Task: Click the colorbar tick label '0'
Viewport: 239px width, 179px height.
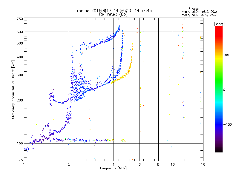Action: point(224,90)
